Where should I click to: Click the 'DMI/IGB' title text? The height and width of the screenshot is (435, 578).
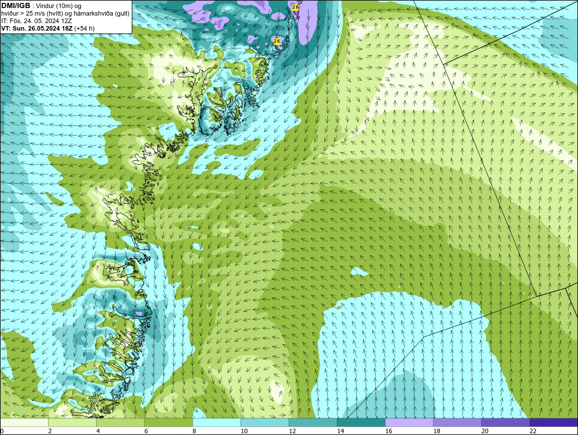tap(16, 6)
